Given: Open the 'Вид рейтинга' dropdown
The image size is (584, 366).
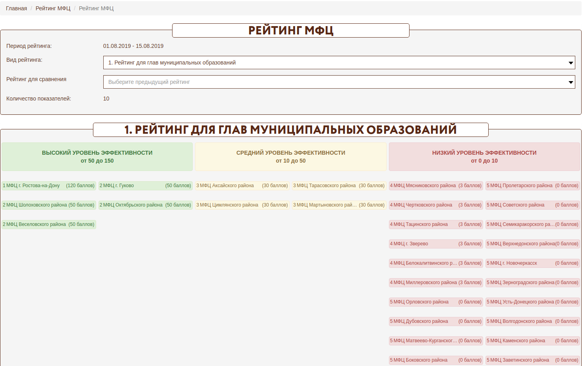Looking at the screenshot, I should point(339,63).
